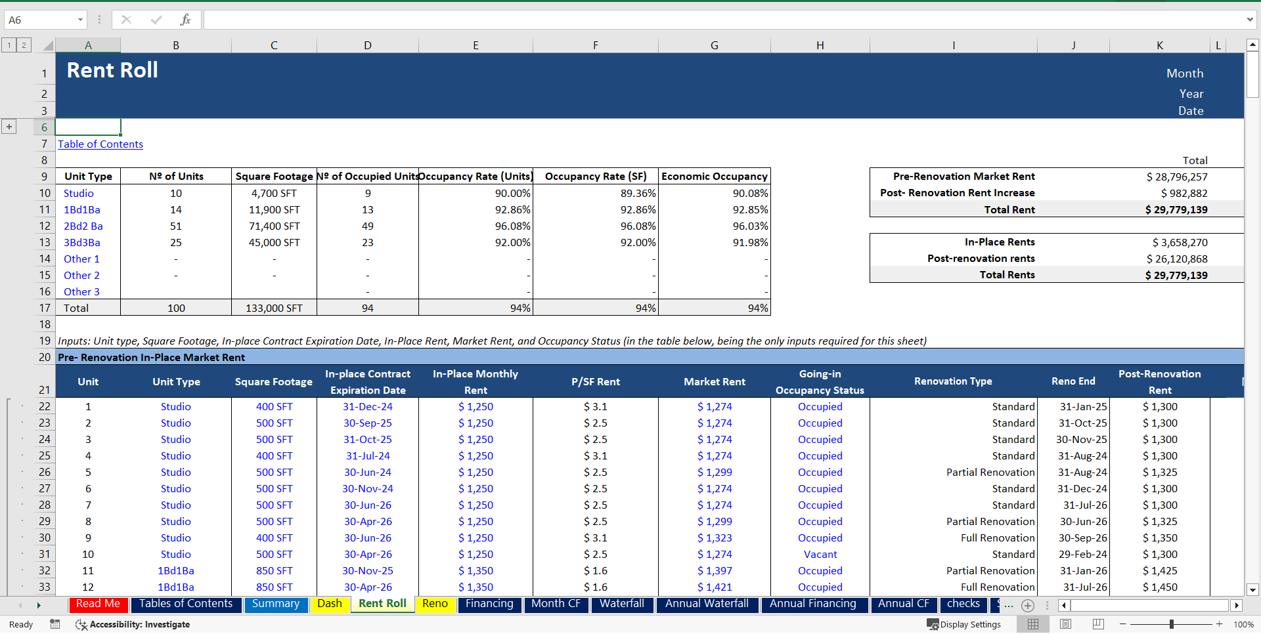Open the Read Me sheet
This screenshot has width=1261, height=634.
[97, 604]
